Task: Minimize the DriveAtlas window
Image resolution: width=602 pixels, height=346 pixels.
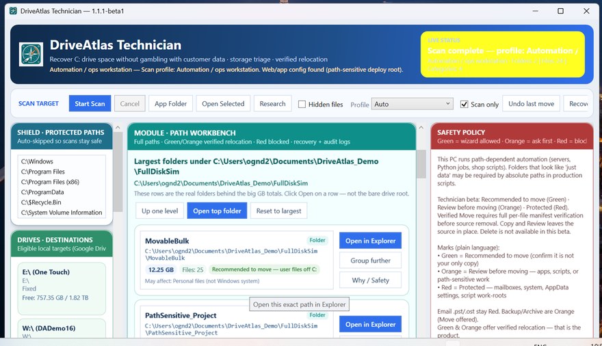Action: click(x=535, y=11)
